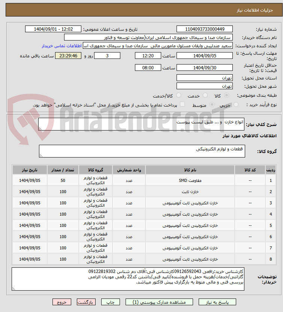Click the کد کالا column header
283x312 pixels.
coord(250,170)
